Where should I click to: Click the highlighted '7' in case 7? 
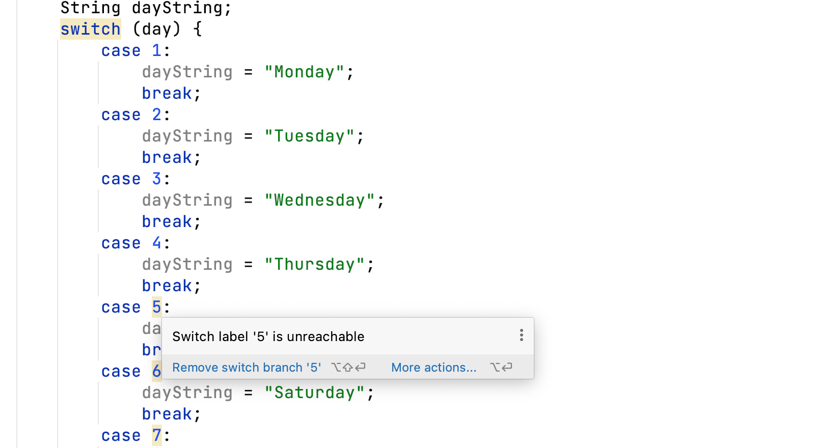[156, 435]
